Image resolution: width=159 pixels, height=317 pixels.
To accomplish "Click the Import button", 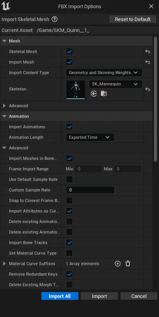I will [99, 296].
